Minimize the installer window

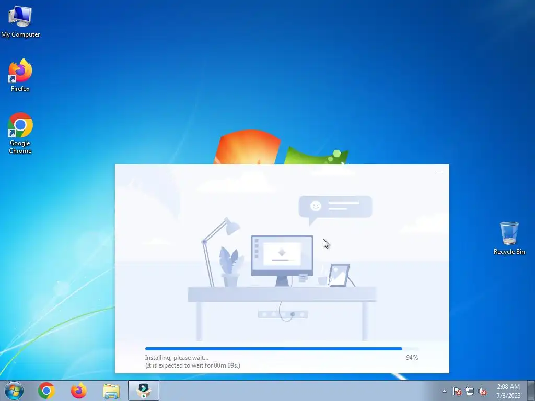(439, 173)
